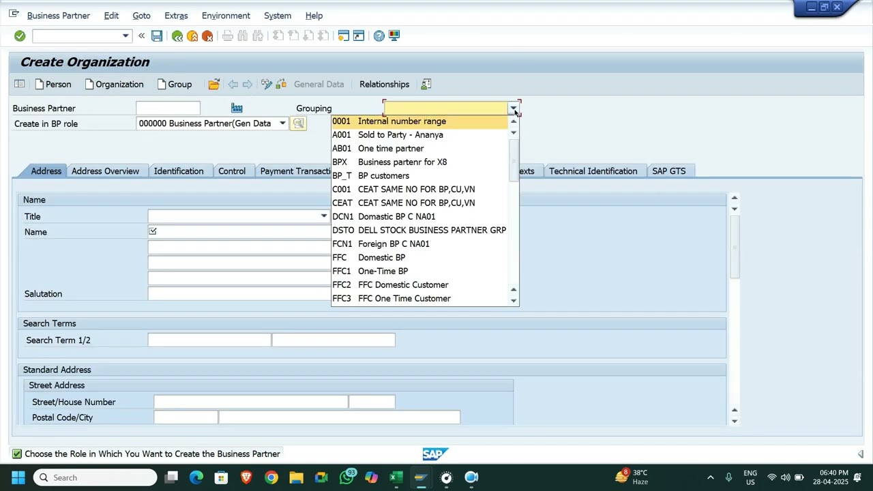Viewport: 873px width, 491px height.
Task: Open the Business Partner menu
Action: 58,15
